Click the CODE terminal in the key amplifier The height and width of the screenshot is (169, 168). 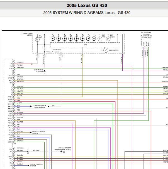coord(148,43)
